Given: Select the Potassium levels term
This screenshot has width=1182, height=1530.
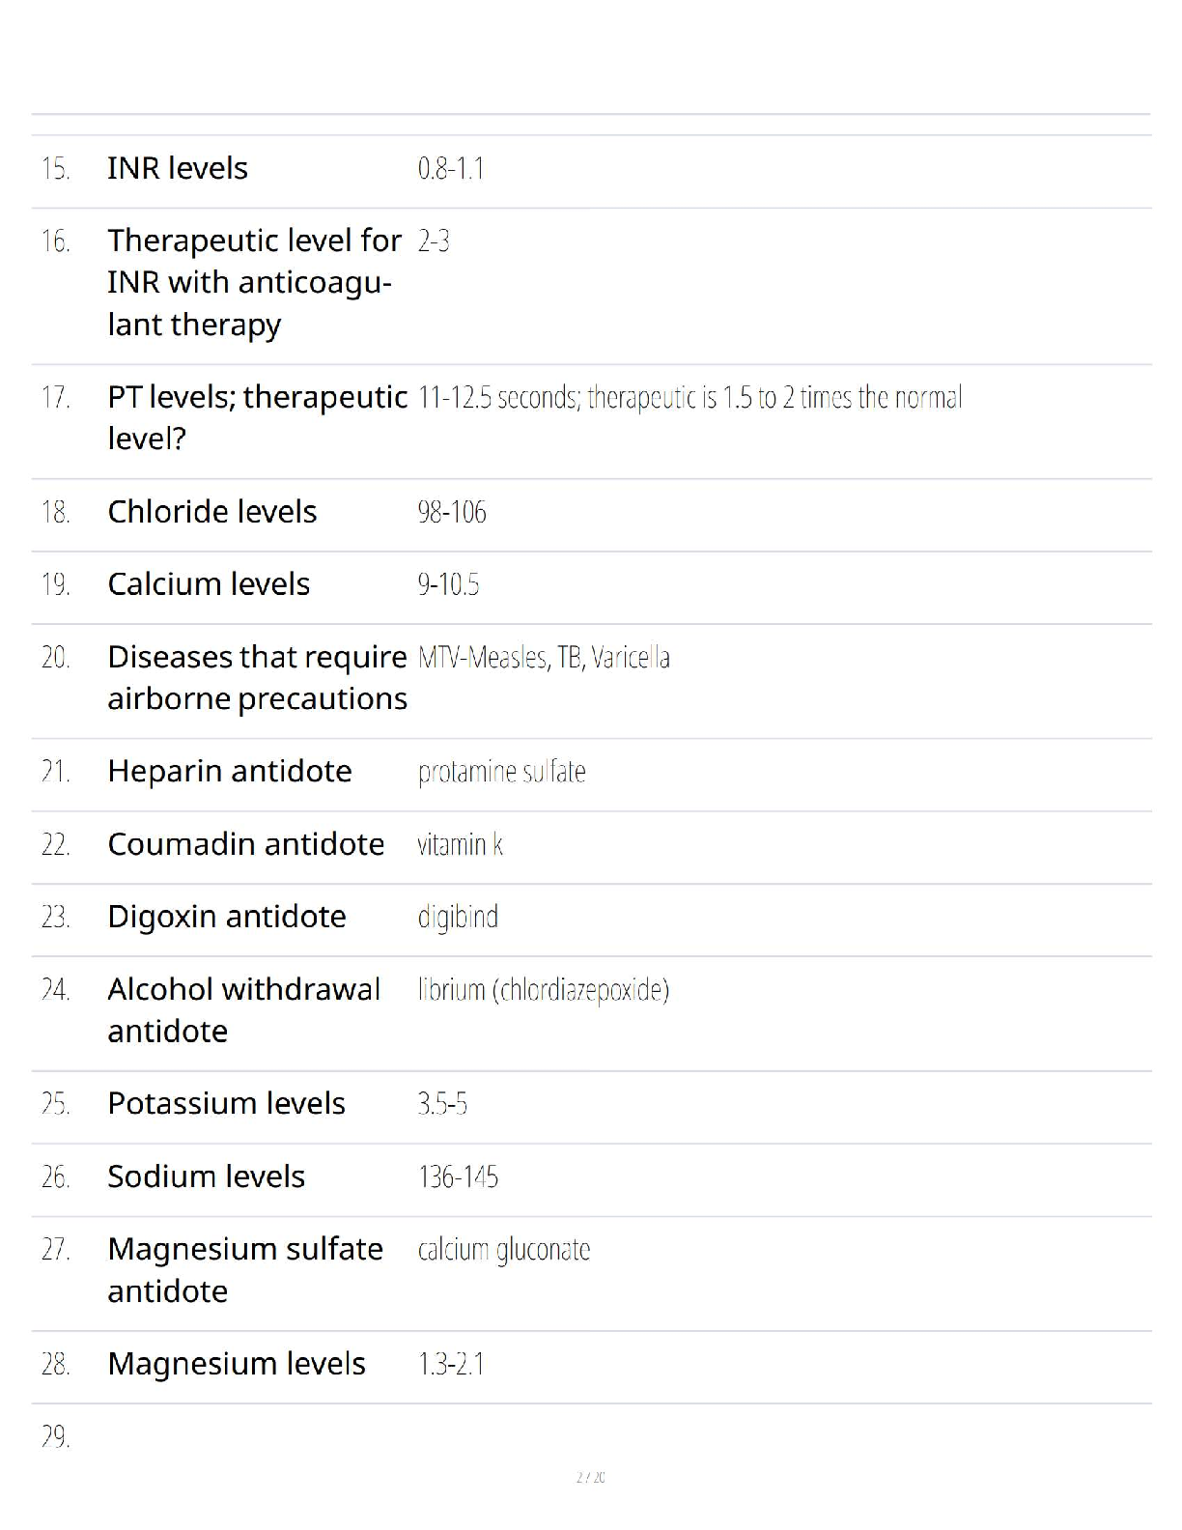Looking at the screenshot, I should [226, 1103].
